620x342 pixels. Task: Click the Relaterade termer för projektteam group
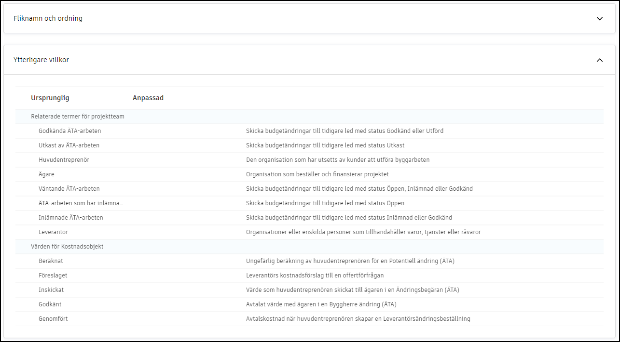click(78, 117)
